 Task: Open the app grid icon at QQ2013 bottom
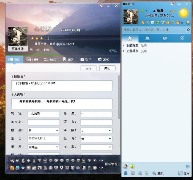click(x=187, y=166)
